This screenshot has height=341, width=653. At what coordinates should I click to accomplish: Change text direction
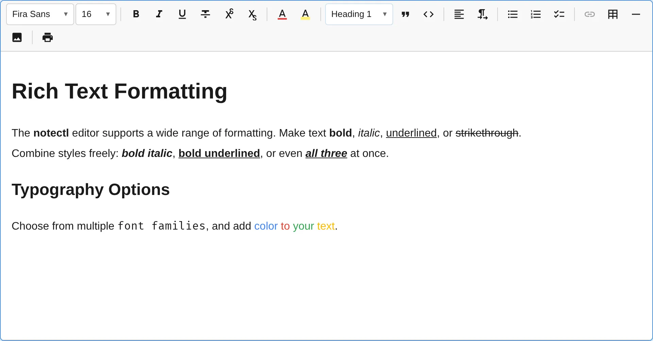482,14
